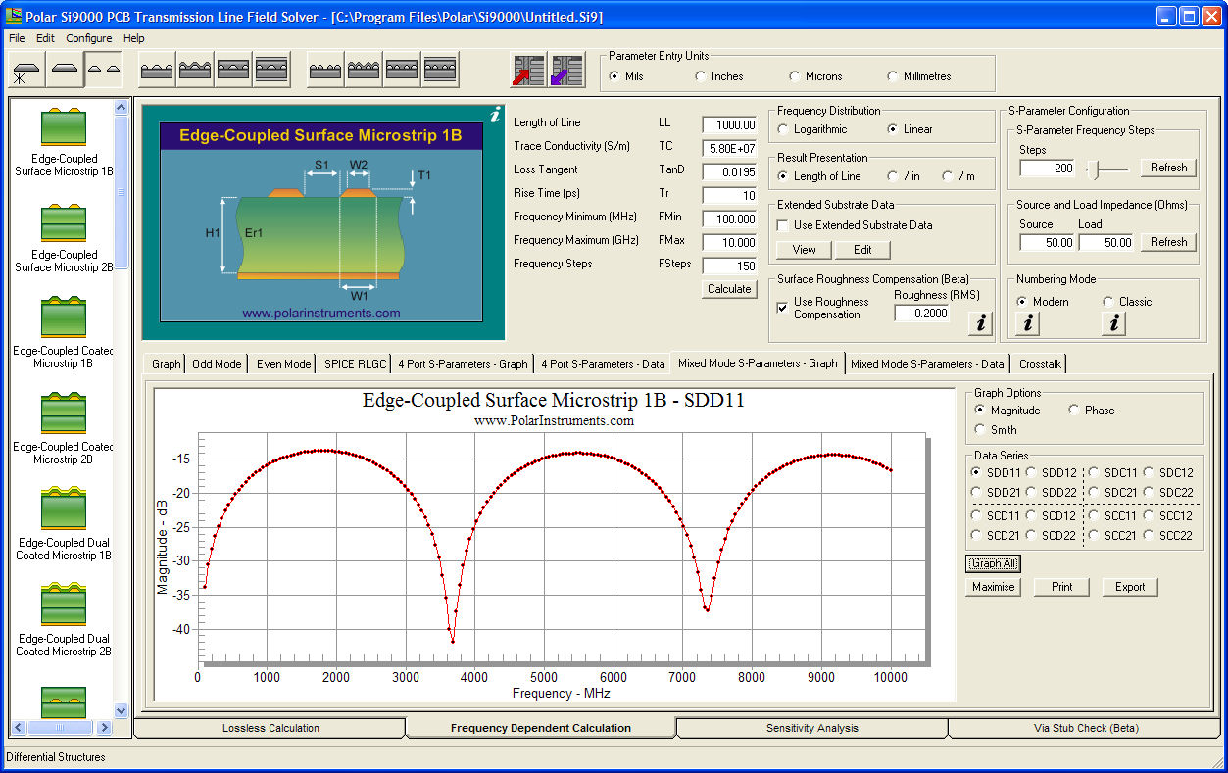The height and width of the screenshot is (773, 1228).
Task: Select Millimetres parameter entry units
Action: coord(893,76)
